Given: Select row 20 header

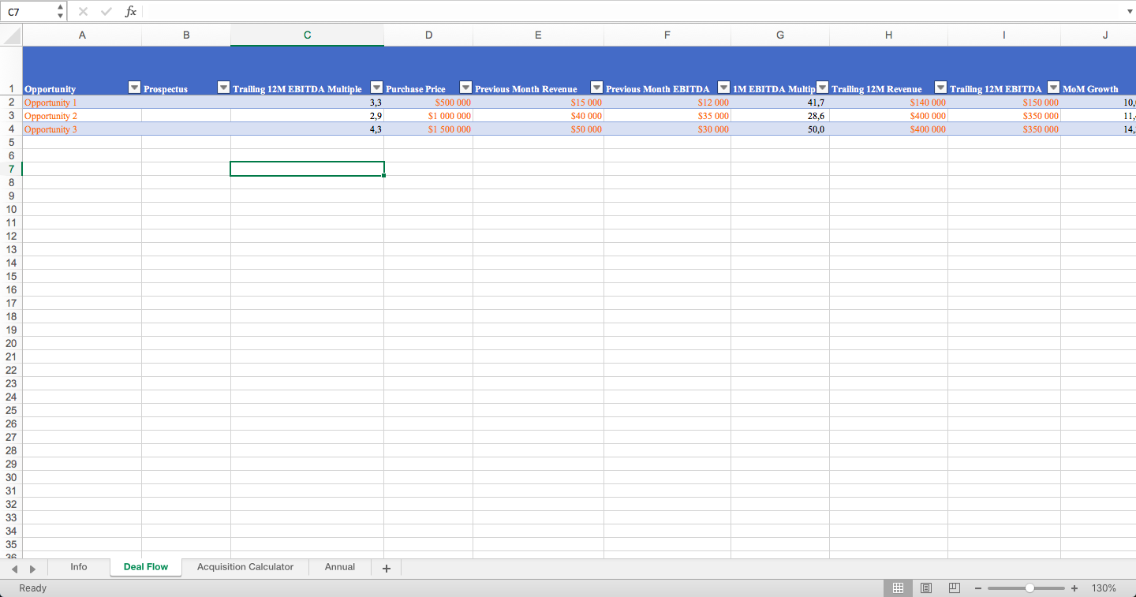Looking at the screenshot, I should 11,343.
